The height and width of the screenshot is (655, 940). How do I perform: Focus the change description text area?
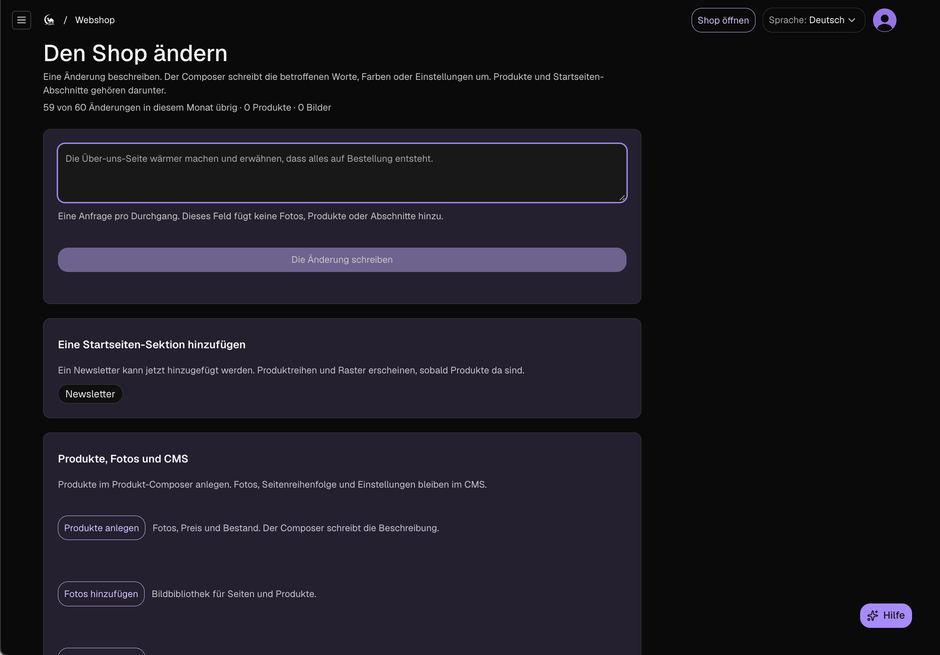click(342, 173)
